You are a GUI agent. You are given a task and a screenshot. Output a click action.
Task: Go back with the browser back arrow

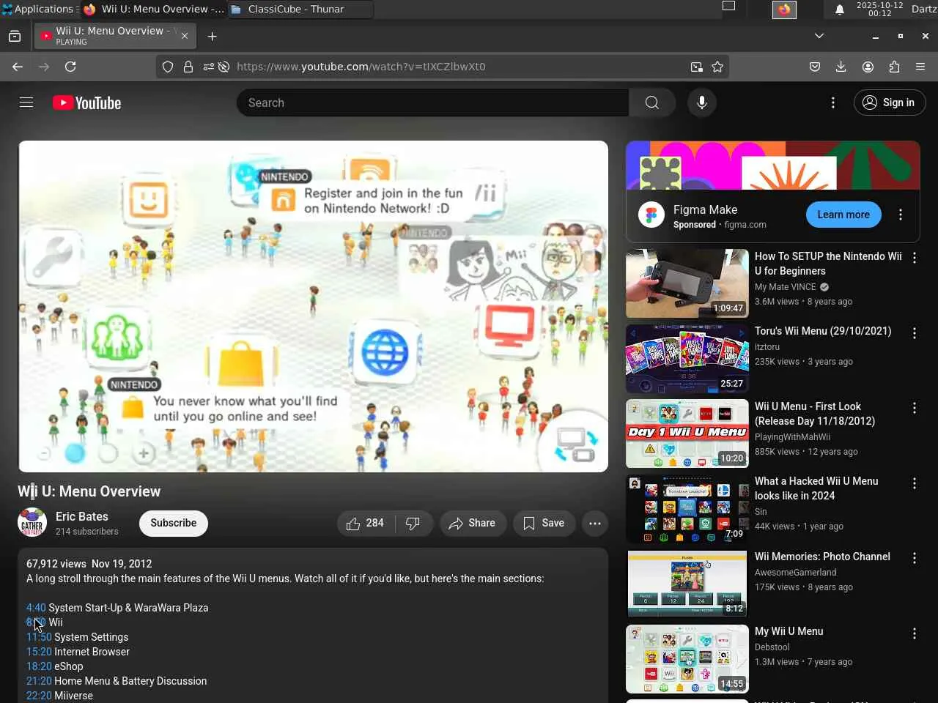pyautogui.click(x=18, y=67)
